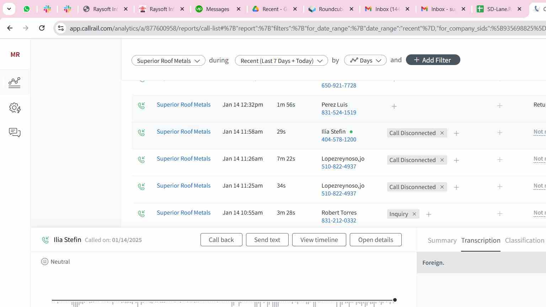Click inbound call icon for 11:26am row
This screenshot has height=307, width=546.
coord(141,160)
